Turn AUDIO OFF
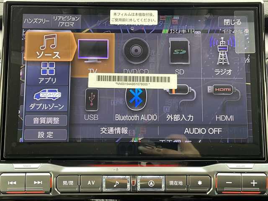Screen dimensions: 268x201 pos(203,131)
